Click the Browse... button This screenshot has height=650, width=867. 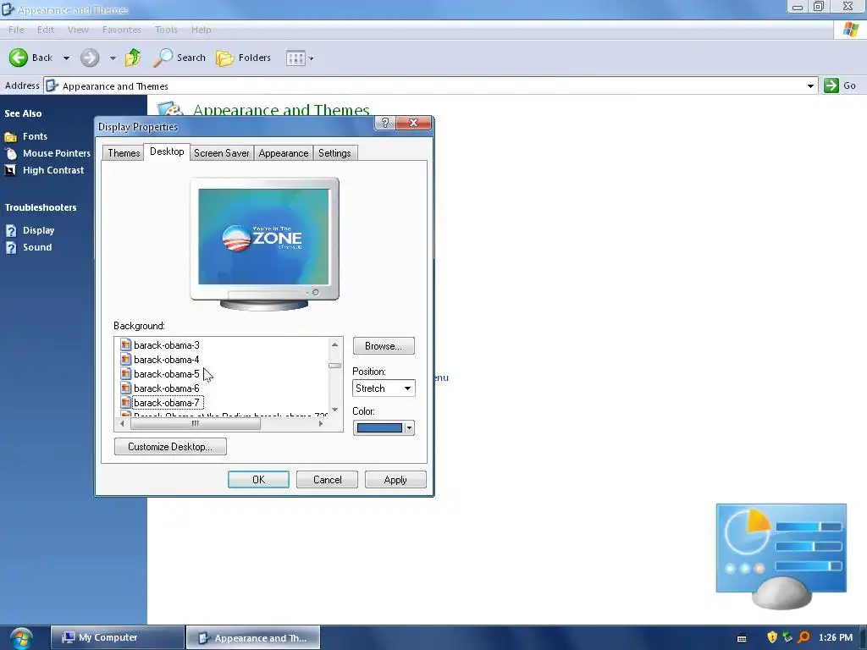click(384, 346)
